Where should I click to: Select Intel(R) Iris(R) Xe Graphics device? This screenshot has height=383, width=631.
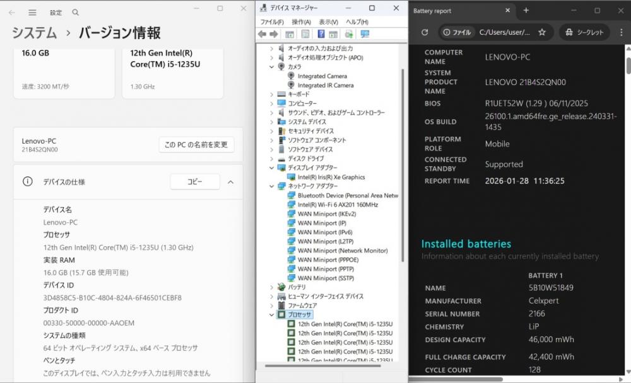pyautogui.click(x=331, y=178)
